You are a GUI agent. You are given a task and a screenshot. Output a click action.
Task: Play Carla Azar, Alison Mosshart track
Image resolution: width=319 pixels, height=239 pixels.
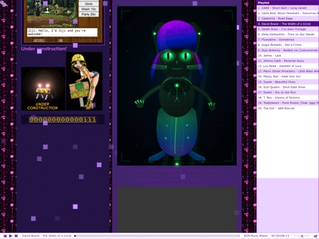click(288, 13)
